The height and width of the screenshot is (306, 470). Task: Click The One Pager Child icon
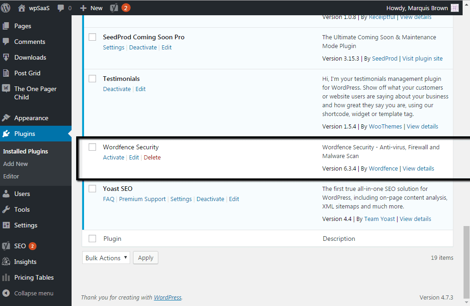click(6, 88)
